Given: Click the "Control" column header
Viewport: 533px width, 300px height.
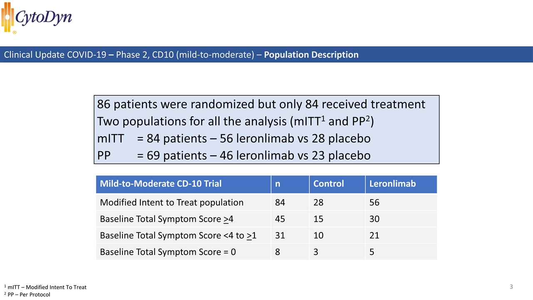Looking at the screenshot, I should 329,184.
